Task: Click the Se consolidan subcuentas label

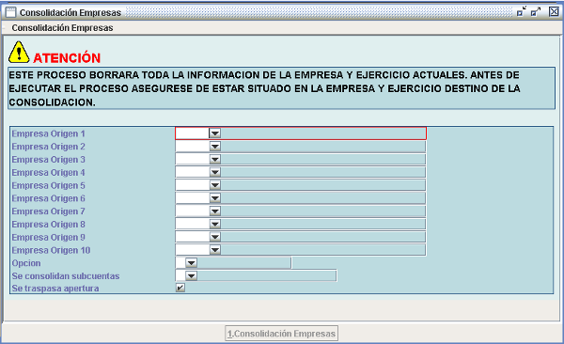Action: coord(66,276)
